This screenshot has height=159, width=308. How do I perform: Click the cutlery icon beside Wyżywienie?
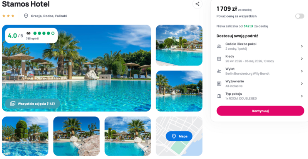click(x=219, y=84)
